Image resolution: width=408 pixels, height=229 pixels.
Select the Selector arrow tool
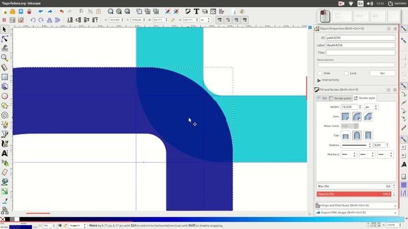tap(4, 29)
